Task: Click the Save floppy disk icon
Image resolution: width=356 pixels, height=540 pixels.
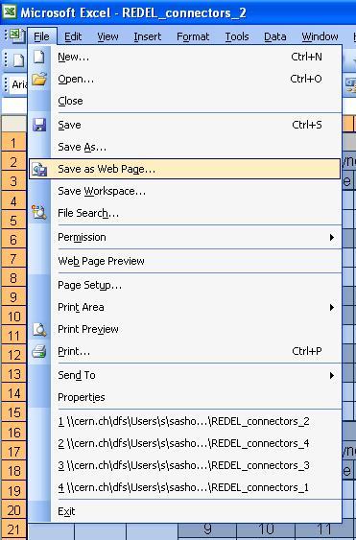Action: coord(39,125)
